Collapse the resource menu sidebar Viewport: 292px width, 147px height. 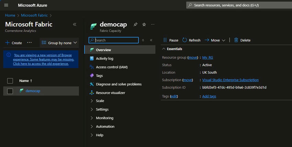click(x=151, y=40)
